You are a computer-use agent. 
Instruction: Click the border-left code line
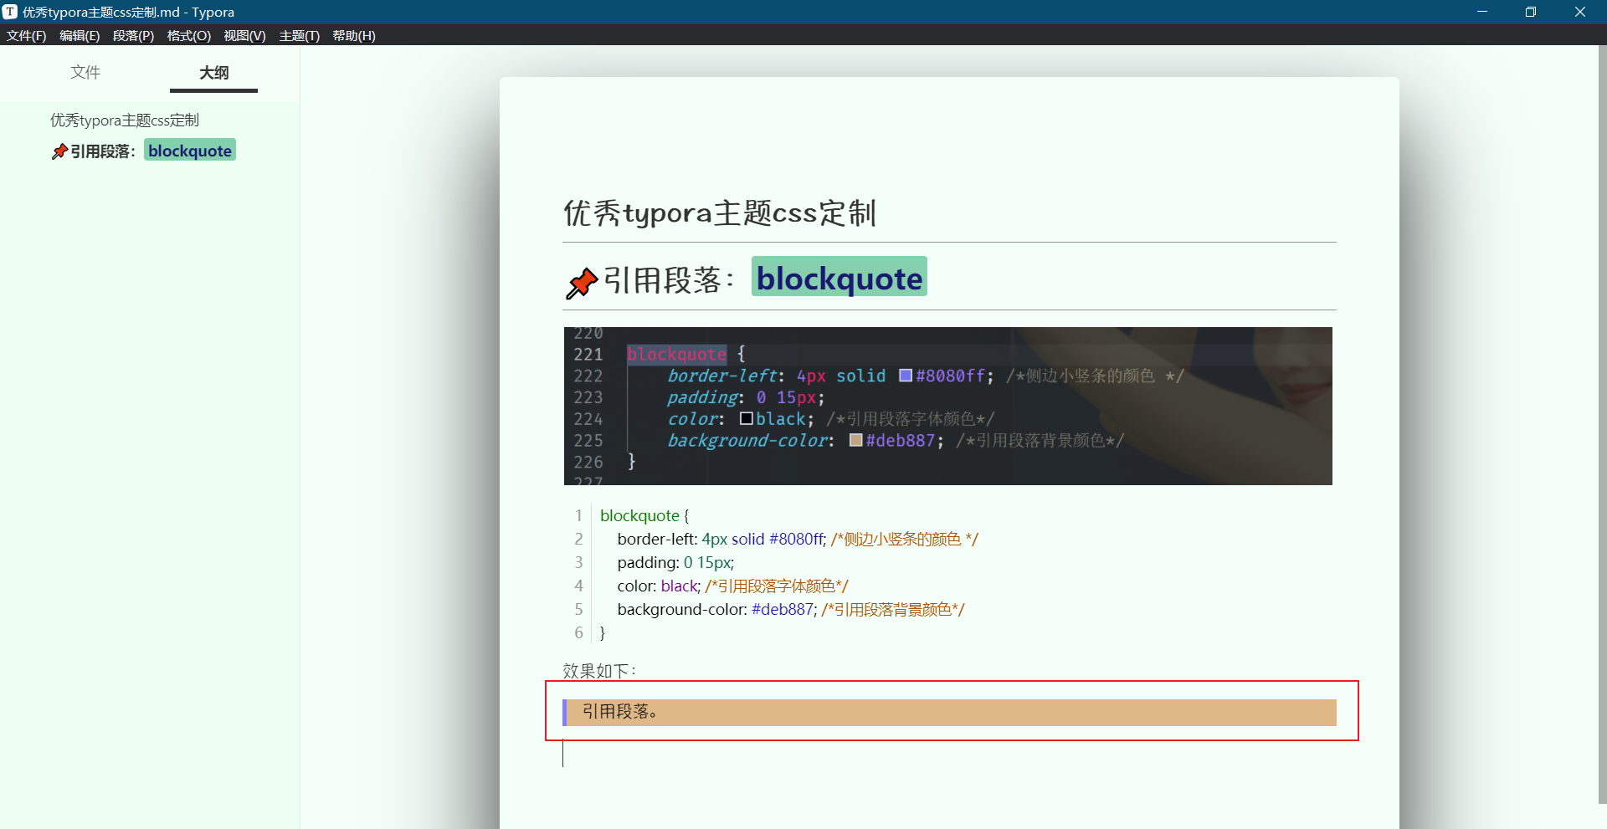[798, 539]
